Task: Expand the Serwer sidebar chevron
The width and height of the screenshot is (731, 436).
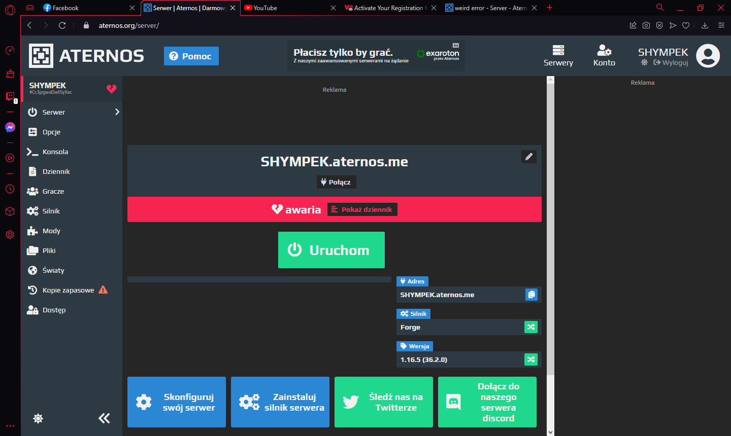Action: tap(117, 112)
